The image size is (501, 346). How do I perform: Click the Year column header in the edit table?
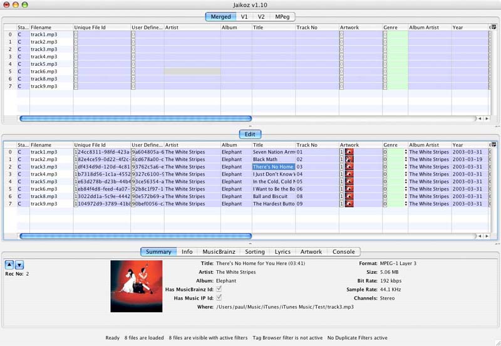coord(470,145)
